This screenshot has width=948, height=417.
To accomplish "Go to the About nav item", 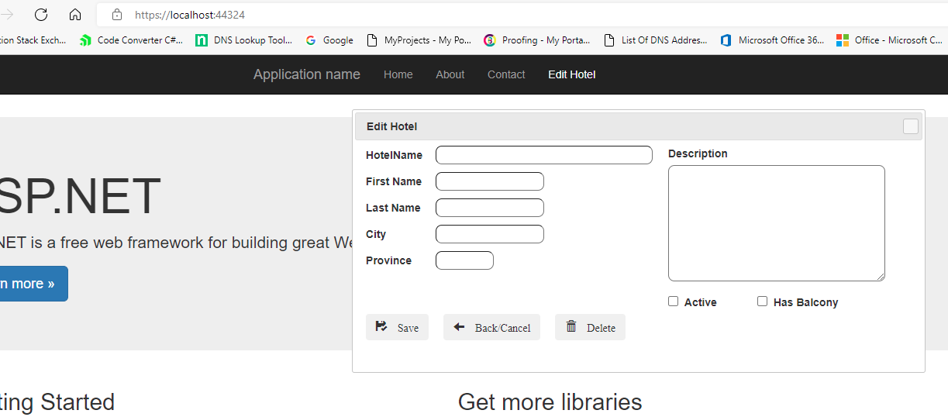I will coord(450,74).
